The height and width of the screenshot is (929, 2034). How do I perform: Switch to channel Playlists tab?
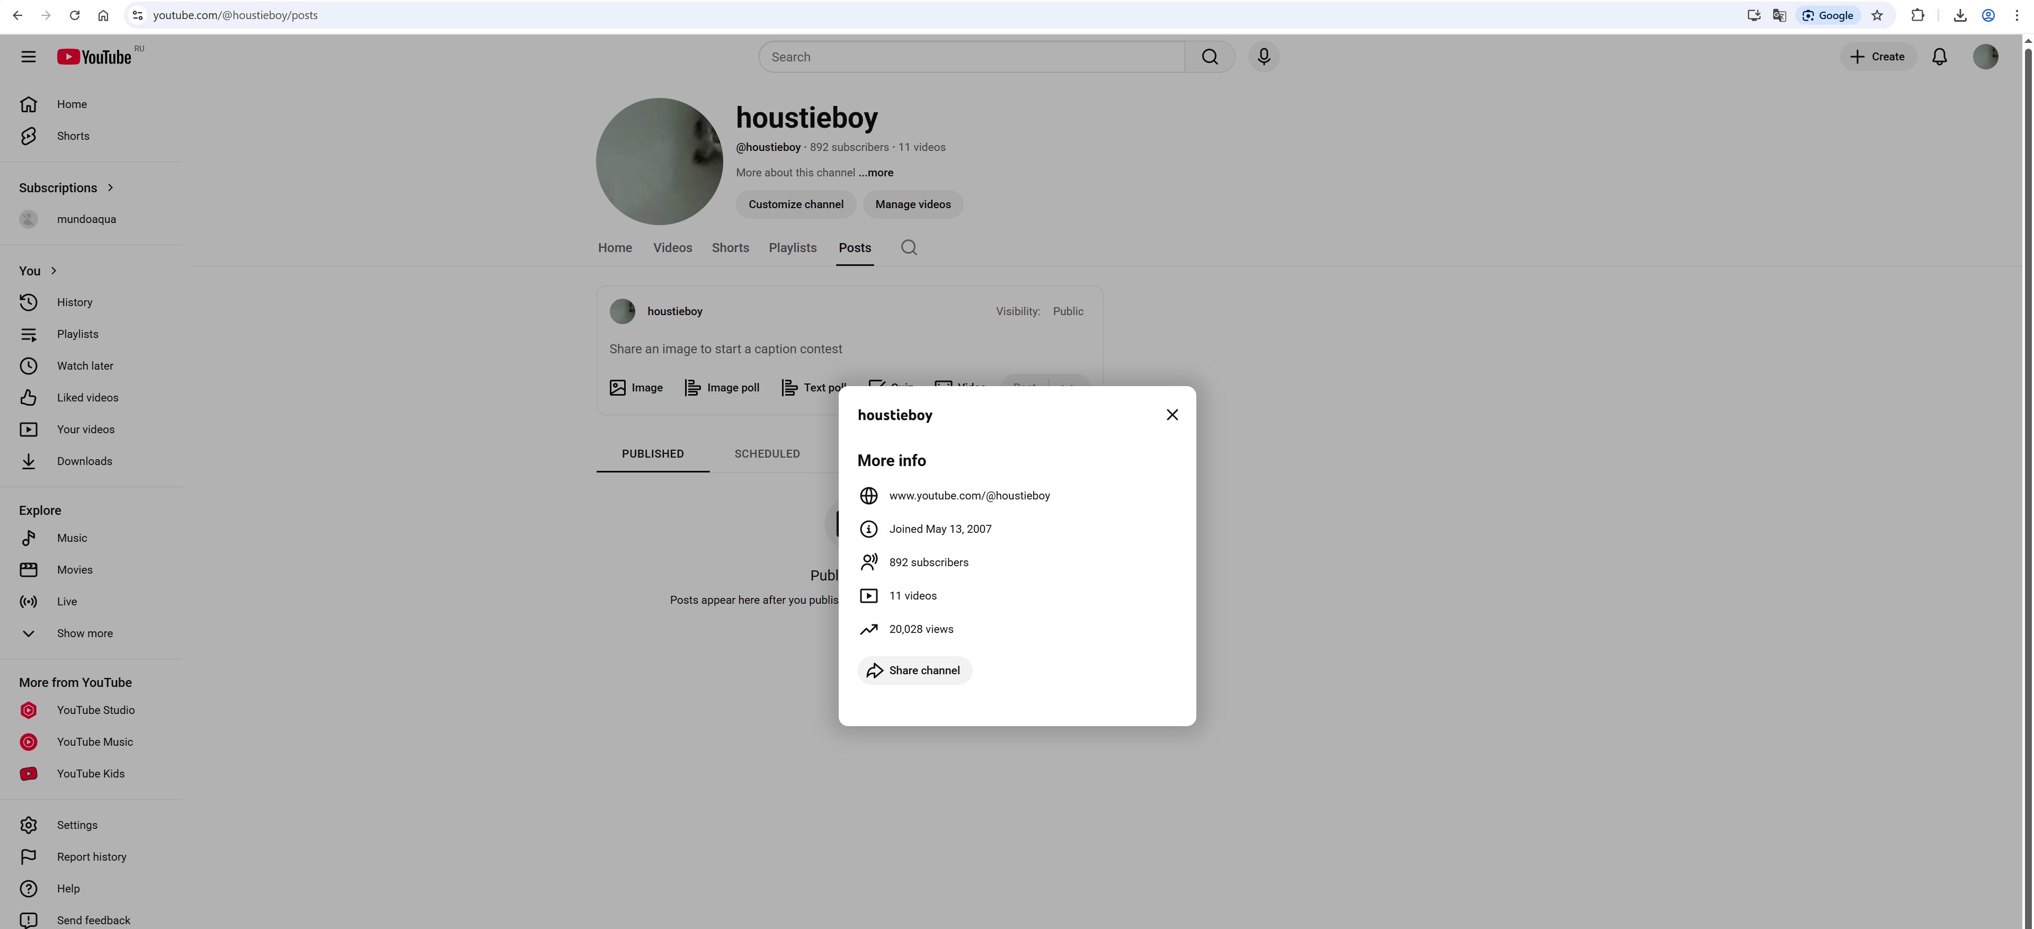793,248
